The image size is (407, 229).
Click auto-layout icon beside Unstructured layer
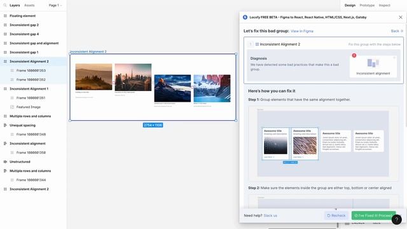click(5, 162)
